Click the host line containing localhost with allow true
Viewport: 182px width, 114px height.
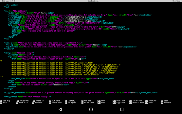[x=52, y=63]
